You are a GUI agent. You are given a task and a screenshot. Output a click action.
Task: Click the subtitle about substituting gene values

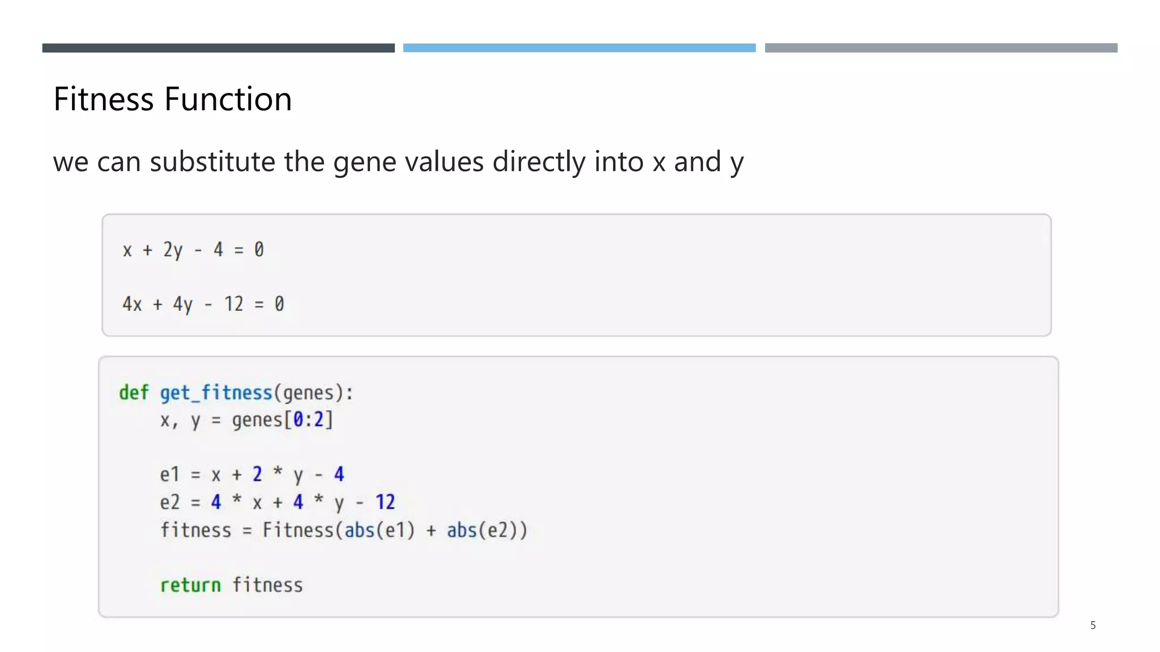click(x=398, y=162)
